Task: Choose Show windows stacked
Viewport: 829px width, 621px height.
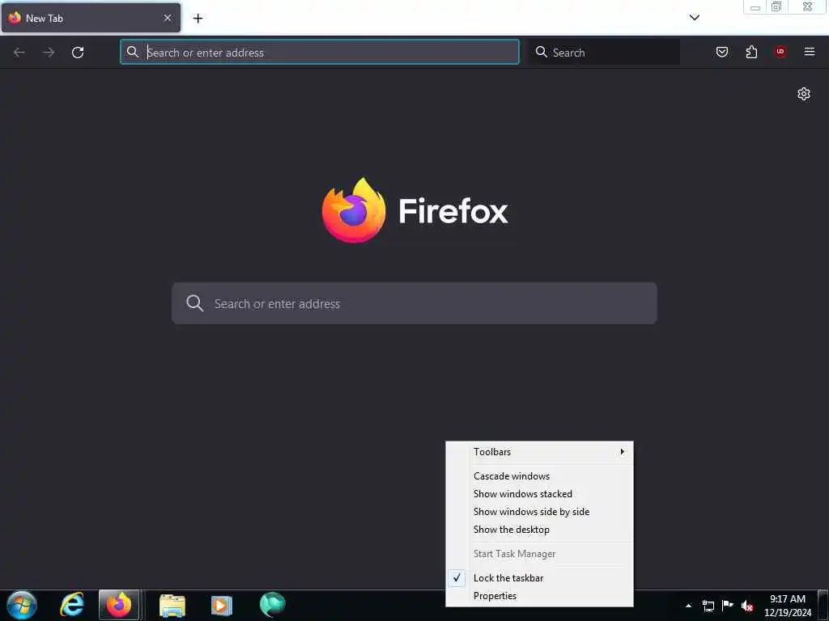Action: pos(540,494)
